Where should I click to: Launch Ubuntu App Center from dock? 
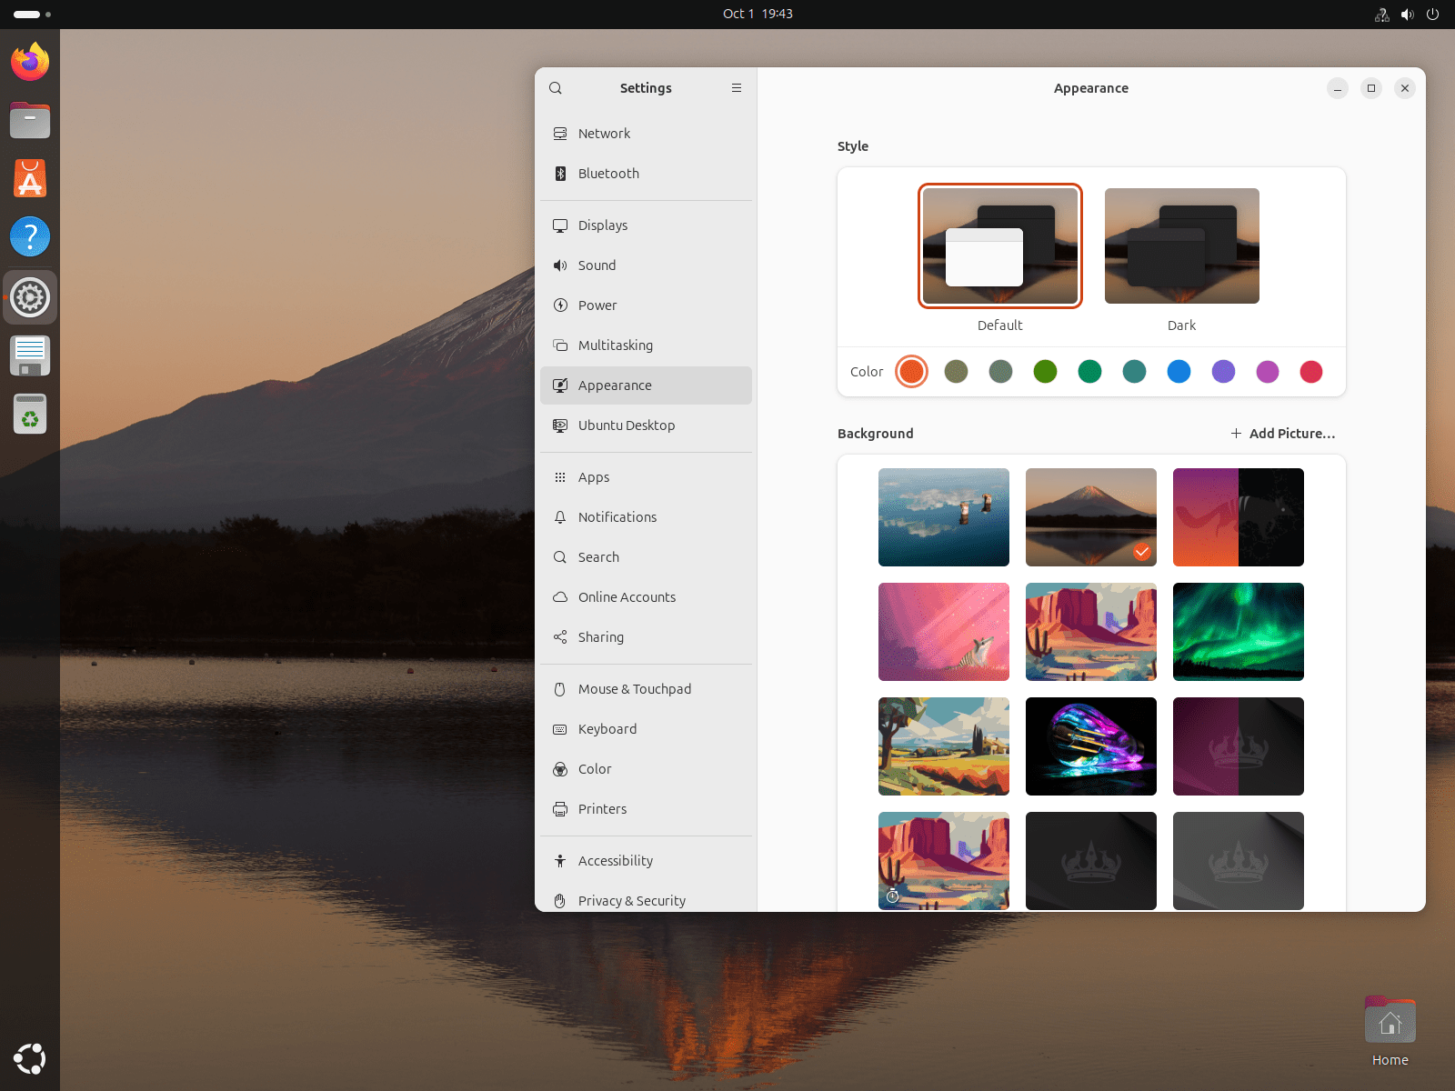(x=30, y=178)
